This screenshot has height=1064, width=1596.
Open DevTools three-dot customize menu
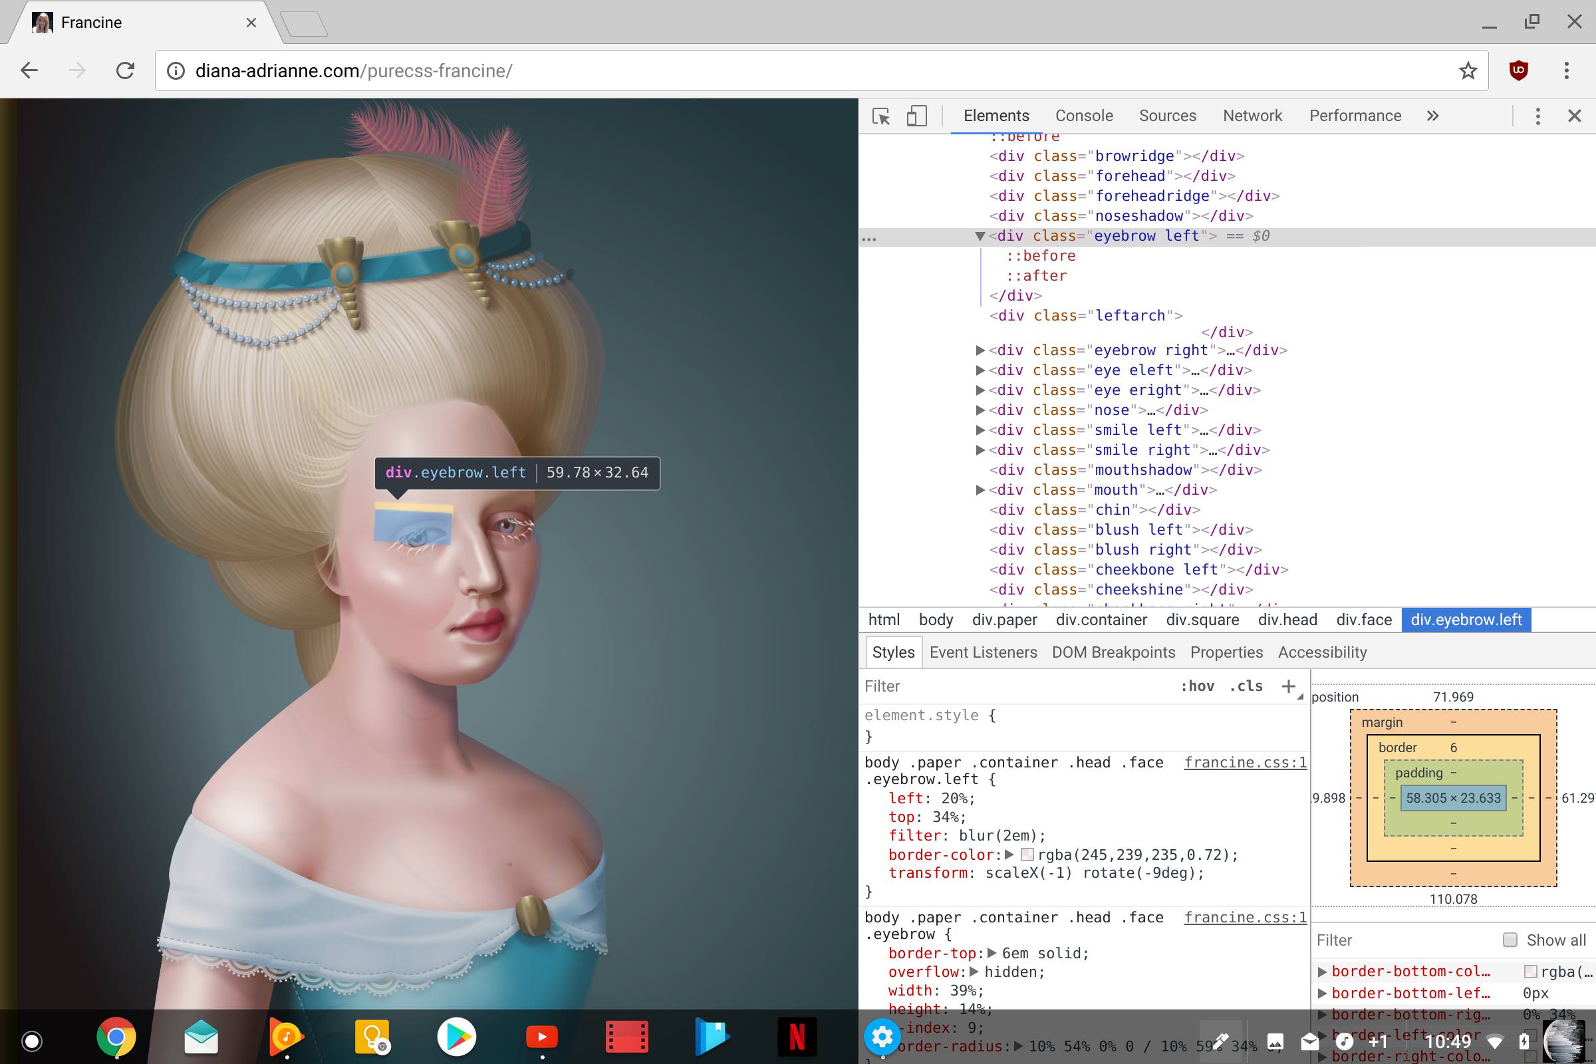coord(1537,116)
